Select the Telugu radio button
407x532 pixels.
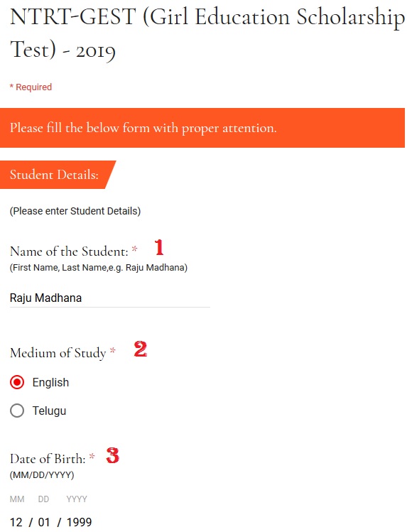pyautogui.click(x=17, y=411)
